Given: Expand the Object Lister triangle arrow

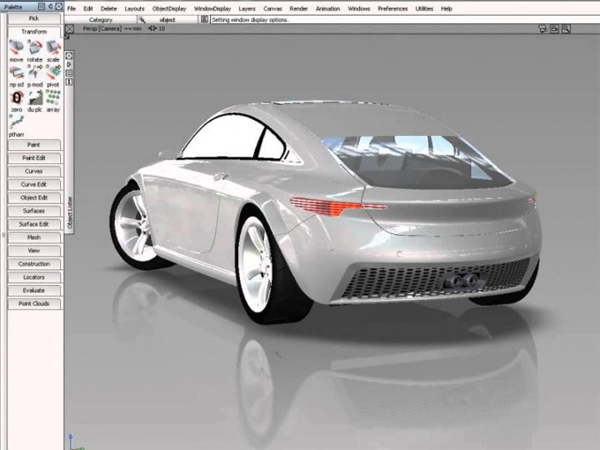Looking at the screenshot, I should [x=69, y=65].
